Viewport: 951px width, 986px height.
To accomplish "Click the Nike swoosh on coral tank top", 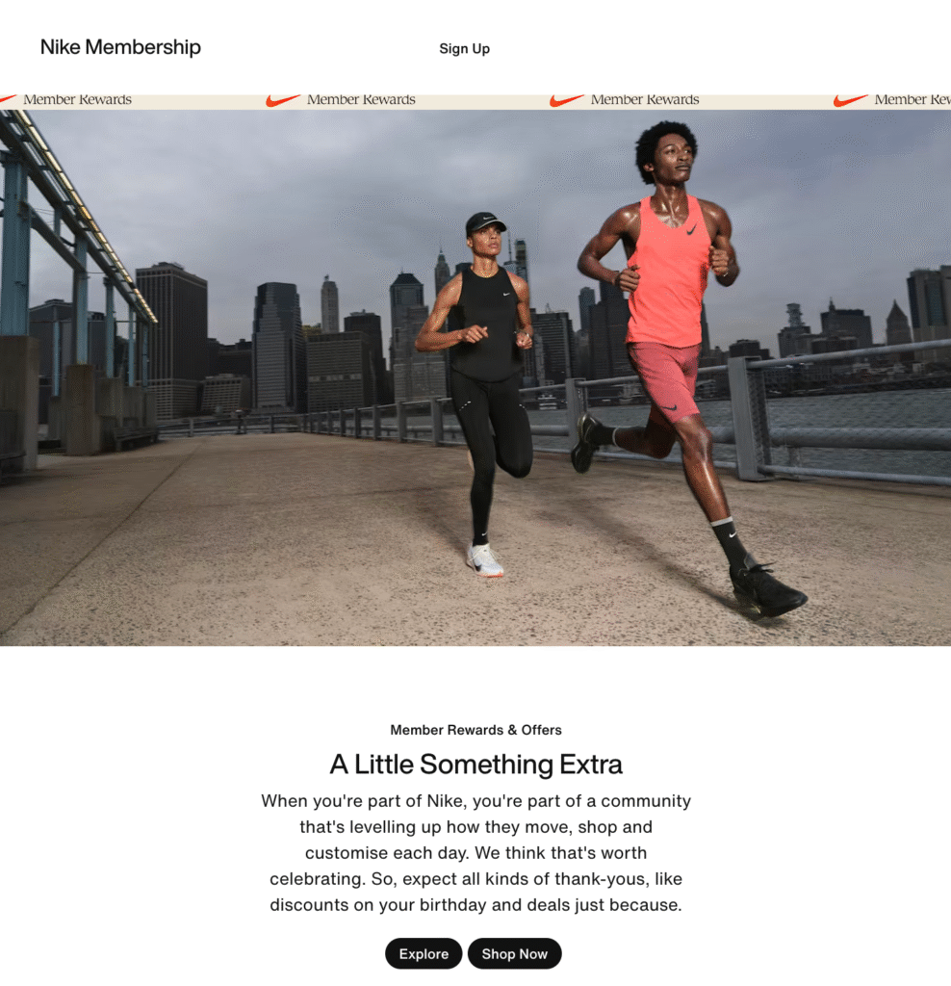I will pyautogui.click(x=691, y=229).
